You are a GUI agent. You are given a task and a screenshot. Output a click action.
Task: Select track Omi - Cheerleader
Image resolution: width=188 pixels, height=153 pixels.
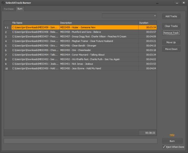pyautogui.click(x=99, y=50)
